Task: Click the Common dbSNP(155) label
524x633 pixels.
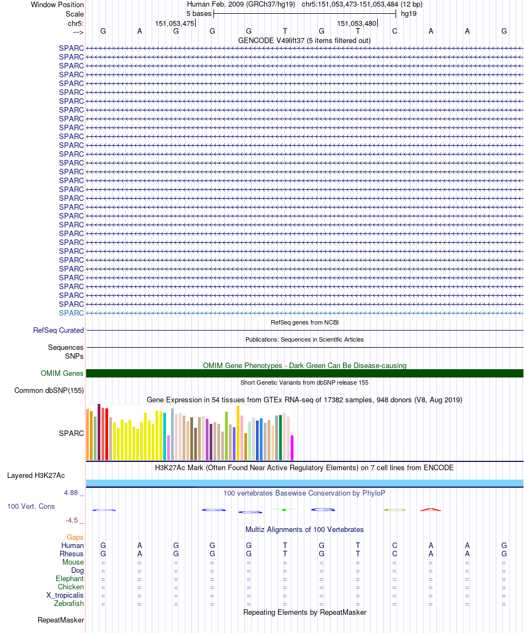Action: [x=49, y=390]
